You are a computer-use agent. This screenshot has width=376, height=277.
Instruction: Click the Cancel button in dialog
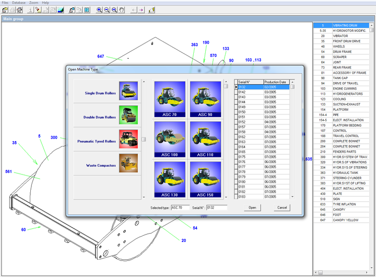coord(282,207)
